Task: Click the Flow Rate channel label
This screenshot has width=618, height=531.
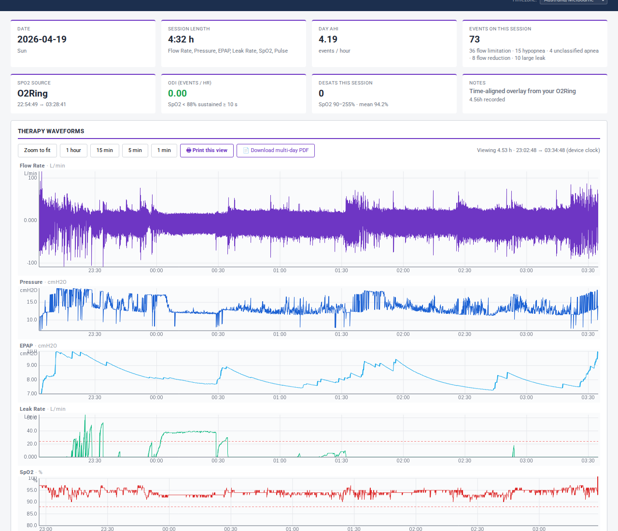Action: (32, 165)
